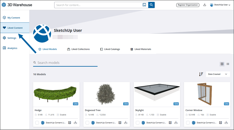Viewport: 234px width, 130px height.
Task: Switch to Liked Catalogs tab
Action: pos(110,49)
